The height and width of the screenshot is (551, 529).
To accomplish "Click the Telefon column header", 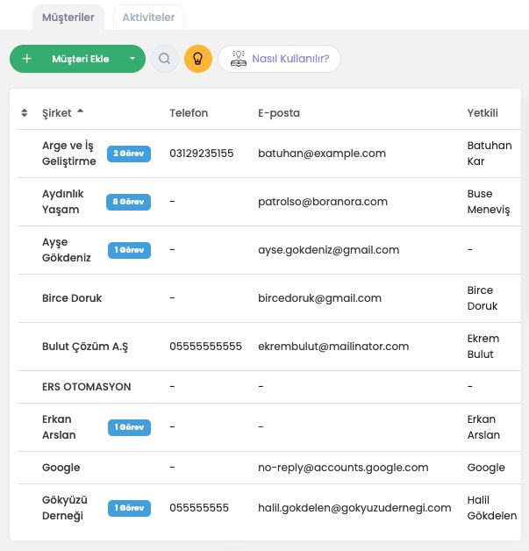I will [189, 113].
